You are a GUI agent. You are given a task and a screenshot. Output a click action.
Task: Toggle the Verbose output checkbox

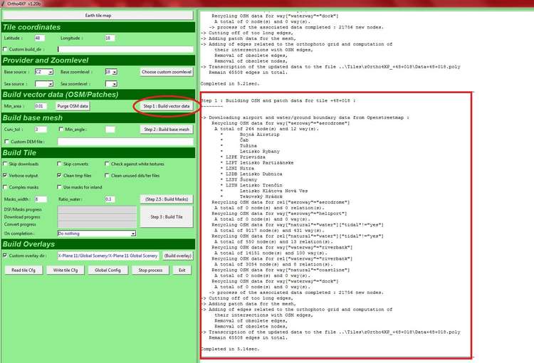(x=5, y=175)
